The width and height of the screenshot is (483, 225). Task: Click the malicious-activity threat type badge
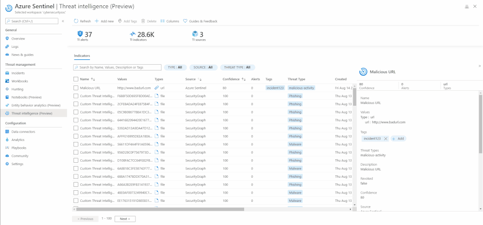click(302, 88)
